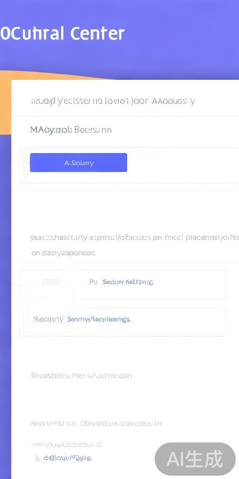Viewport: 239px width, 479px height.
Task: Tap the AI生成 badge
Action: (x=195, y=459)
